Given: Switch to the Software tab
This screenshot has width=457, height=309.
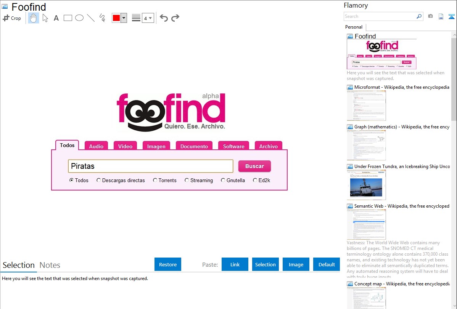Looking at the screenshot, I should pos(234,146).
